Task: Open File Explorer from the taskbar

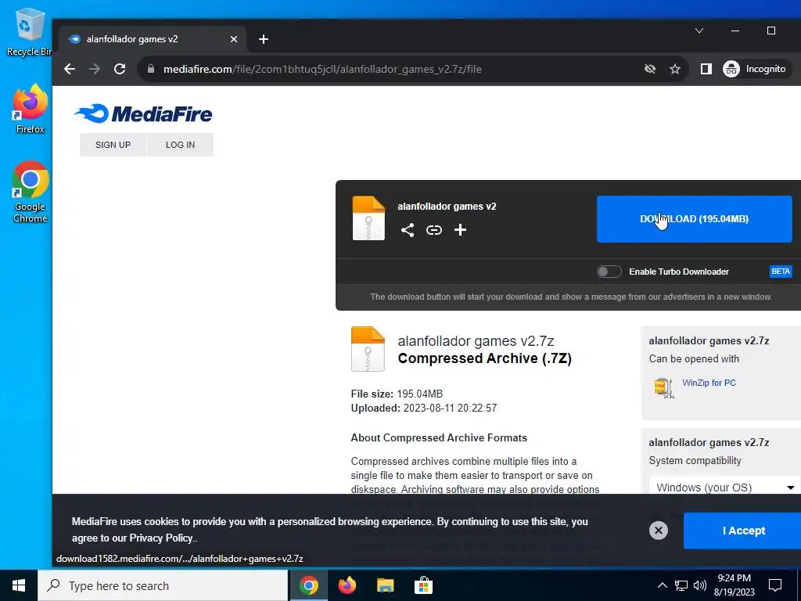Action: click(x=386, y=585)
